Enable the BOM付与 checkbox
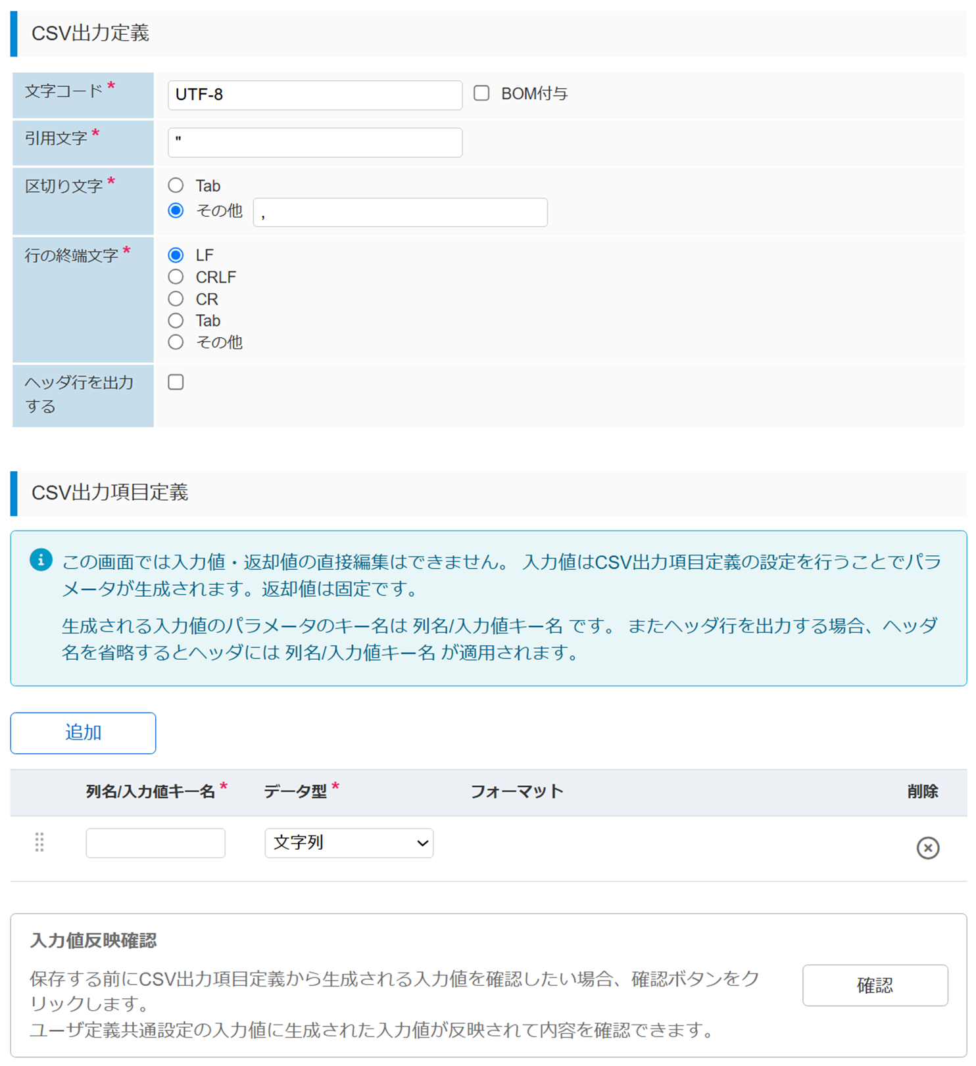 (x=481, y=93)
